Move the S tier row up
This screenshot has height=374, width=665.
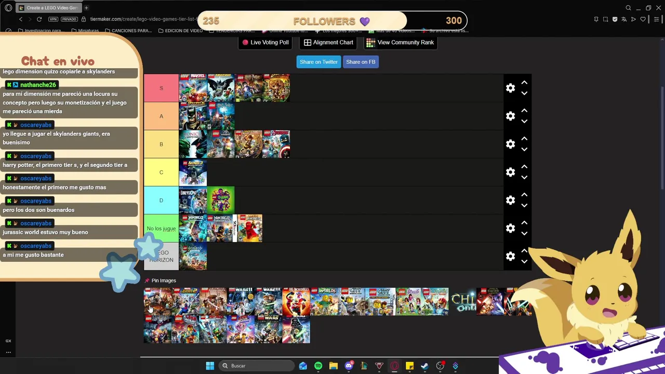(524, 83)
